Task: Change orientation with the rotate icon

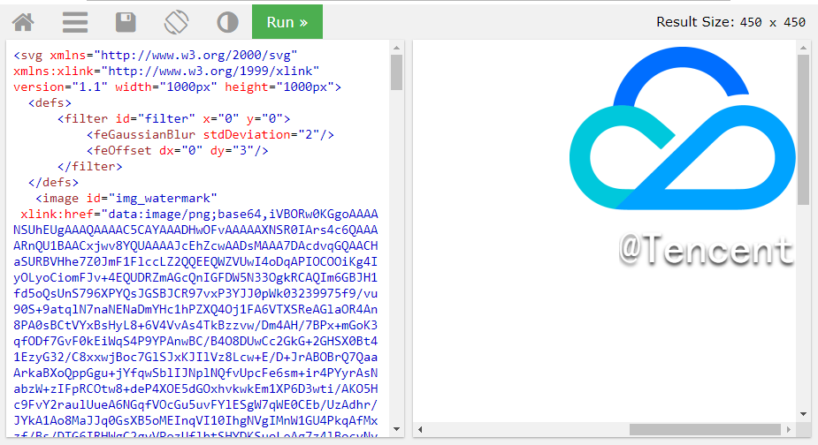Action: point(176,22)
